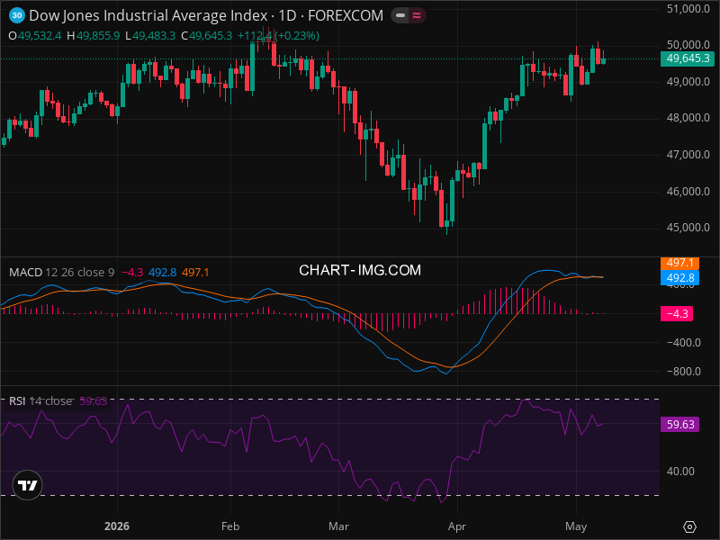
Task: Click the blue MACD value label 492.8
Action: 679,278
